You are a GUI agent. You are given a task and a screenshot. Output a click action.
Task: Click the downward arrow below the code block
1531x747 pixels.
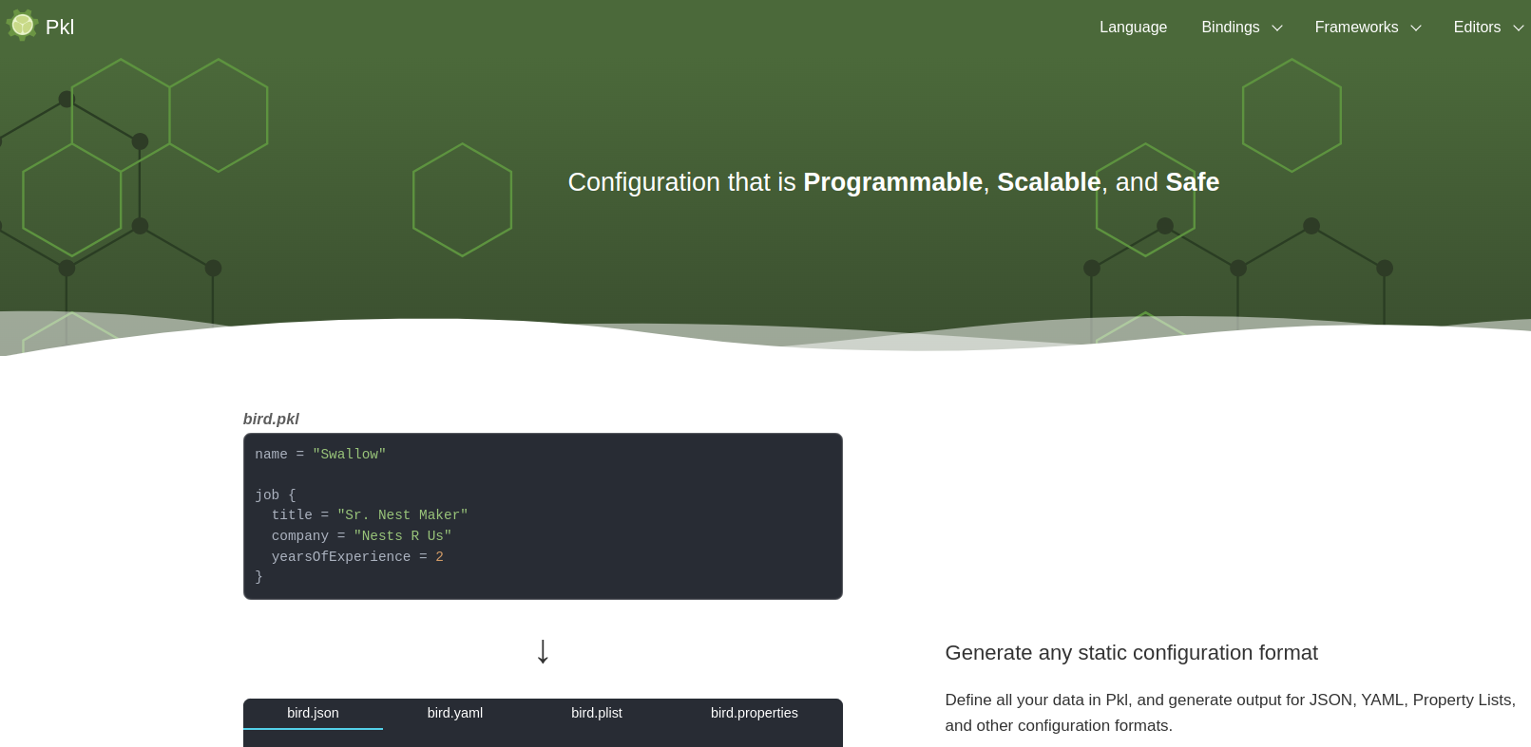click(543, 651)
